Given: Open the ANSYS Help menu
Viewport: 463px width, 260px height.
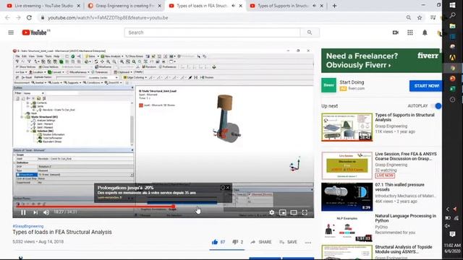Looking at the screenshot, I should 56,56.
